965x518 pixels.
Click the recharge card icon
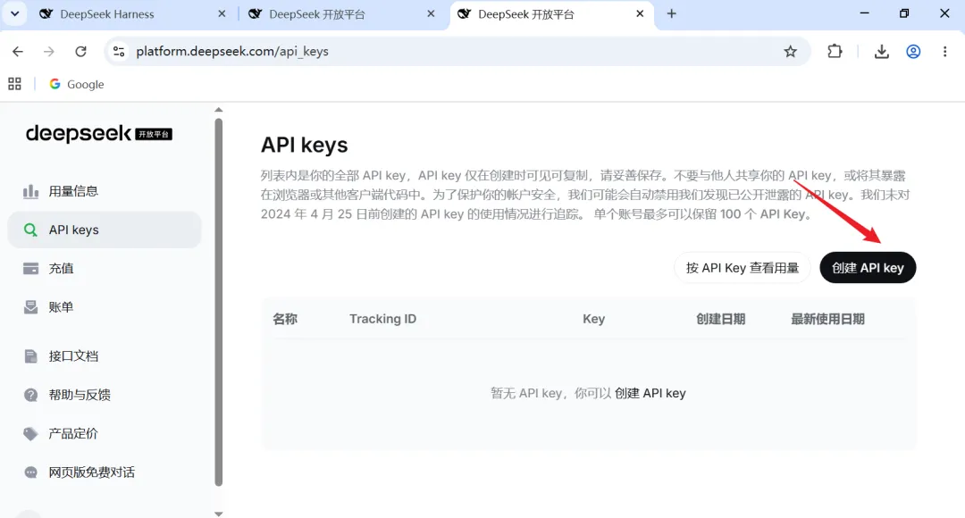click(30, 268)
